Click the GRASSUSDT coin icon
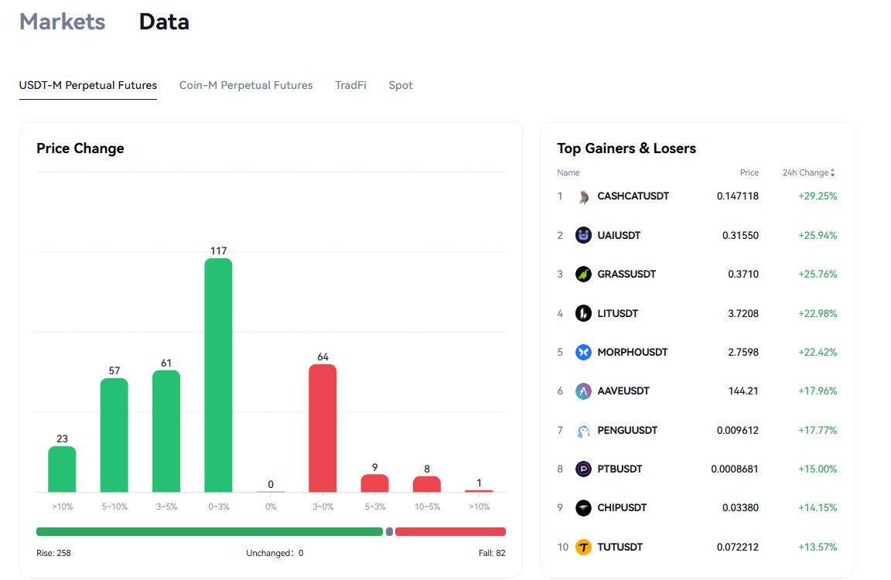 (583, 275)
